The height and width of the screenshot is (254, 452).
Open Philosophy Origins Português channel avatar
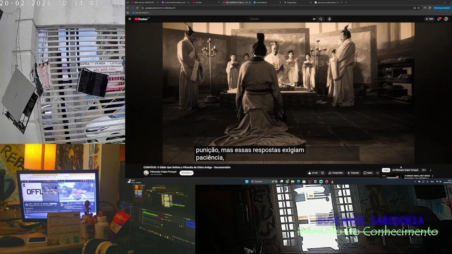pyautogui.click(x=146, y=173)
